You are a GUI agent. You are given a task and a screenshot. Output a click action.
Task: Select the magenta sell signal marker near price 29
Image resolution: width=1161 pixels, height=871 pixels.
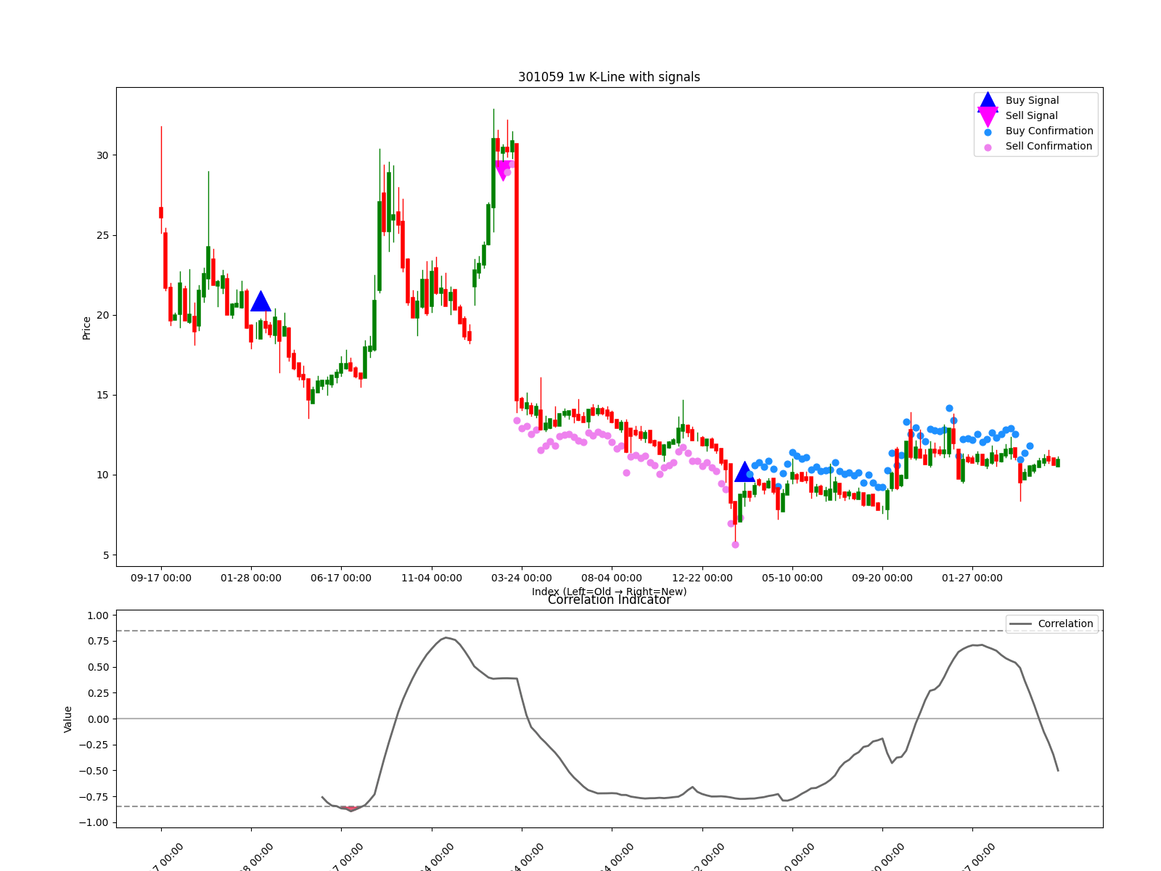point(503,171)
